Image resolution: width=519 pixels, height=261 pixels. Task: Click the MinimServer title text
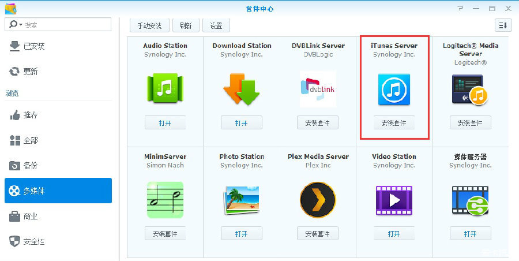(x=165, y=156)
